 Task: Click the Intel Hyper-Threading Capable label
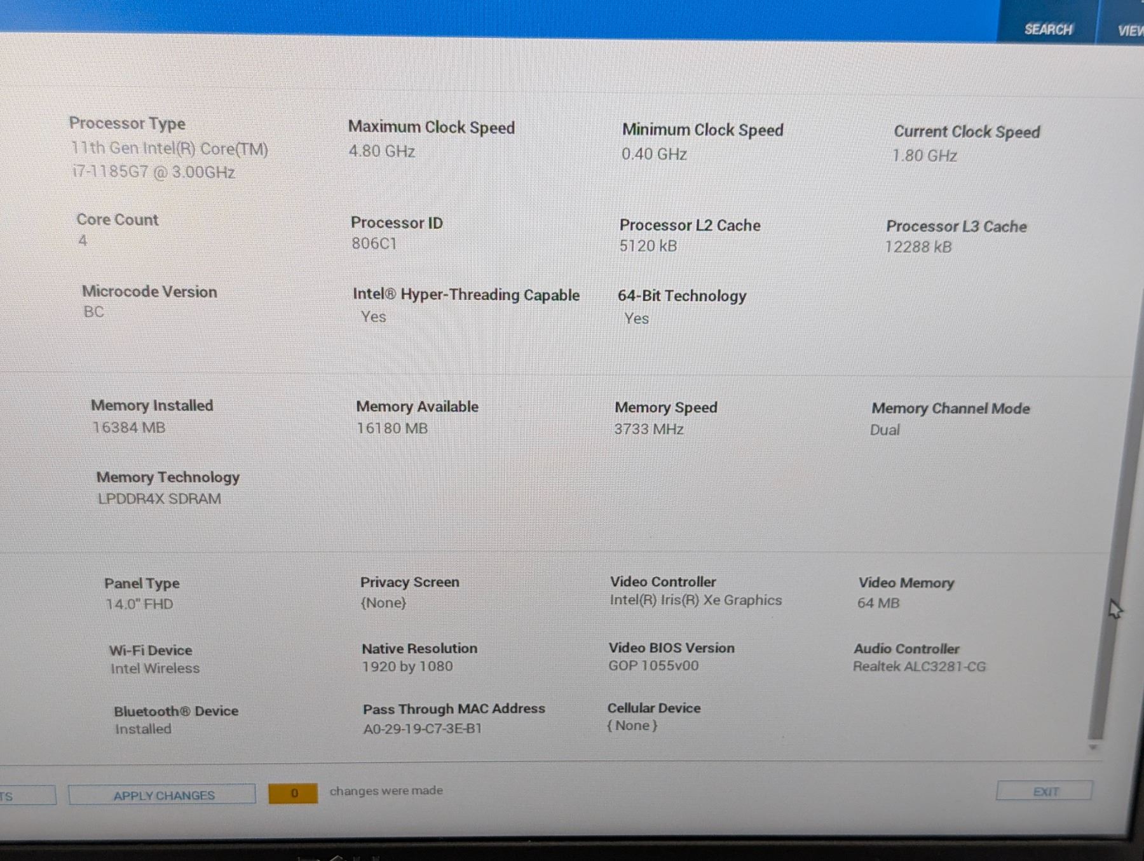point(466,295)
